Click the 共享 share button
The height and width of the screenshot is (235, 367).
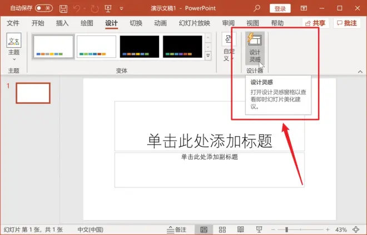click(315, 23)
